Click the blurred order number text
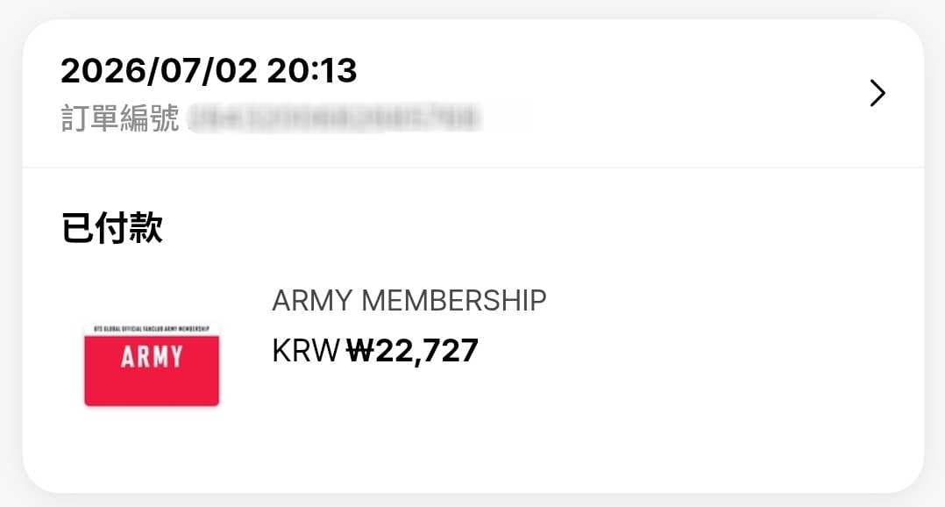The height and width of the screenshot is (507, 945). [335, 118]
